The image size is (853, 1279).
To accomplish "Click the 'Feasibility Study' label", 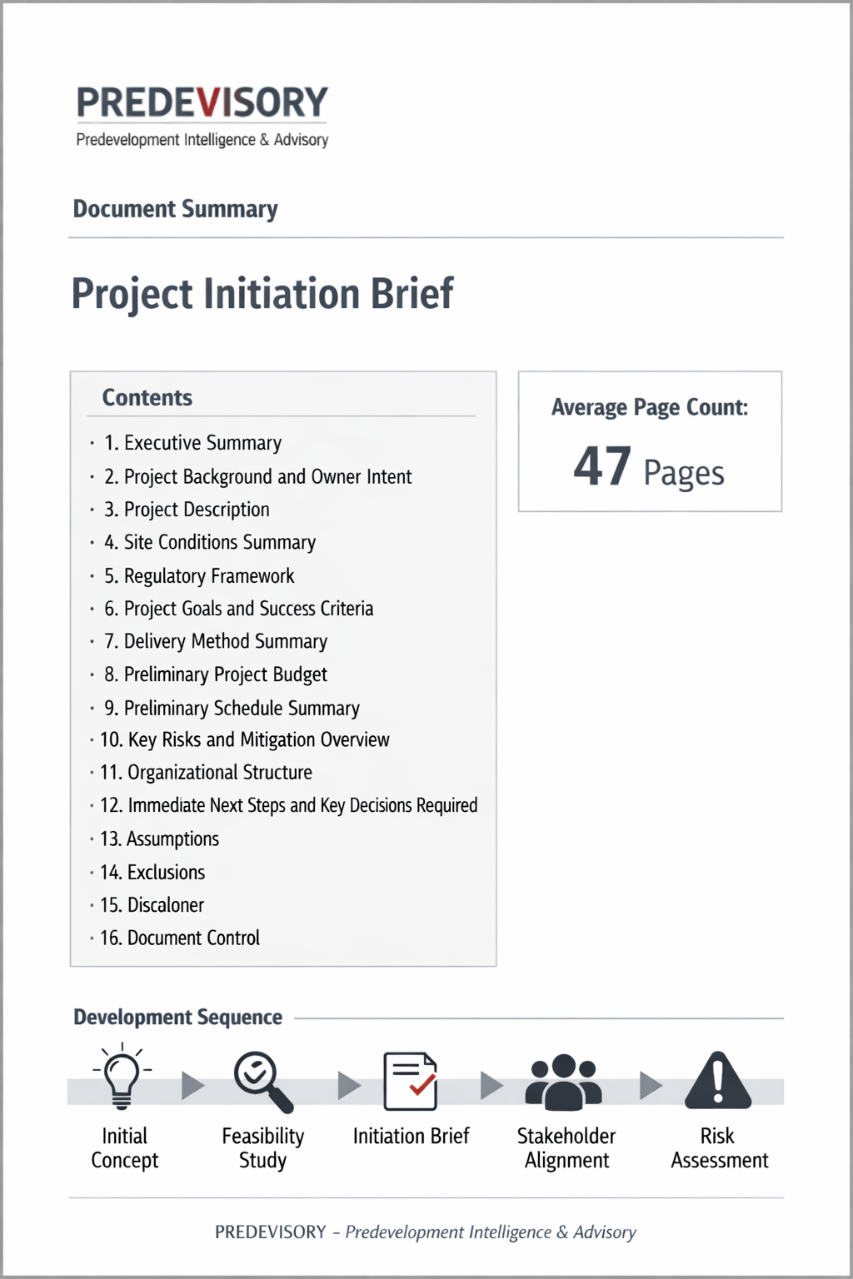I will pyautogui.click(x=263, y=1148).
